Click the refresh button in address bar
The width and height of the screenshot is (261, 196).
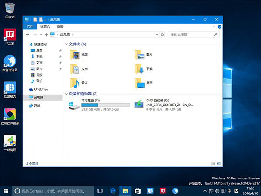pyautogui.click(x=162, y=34)
